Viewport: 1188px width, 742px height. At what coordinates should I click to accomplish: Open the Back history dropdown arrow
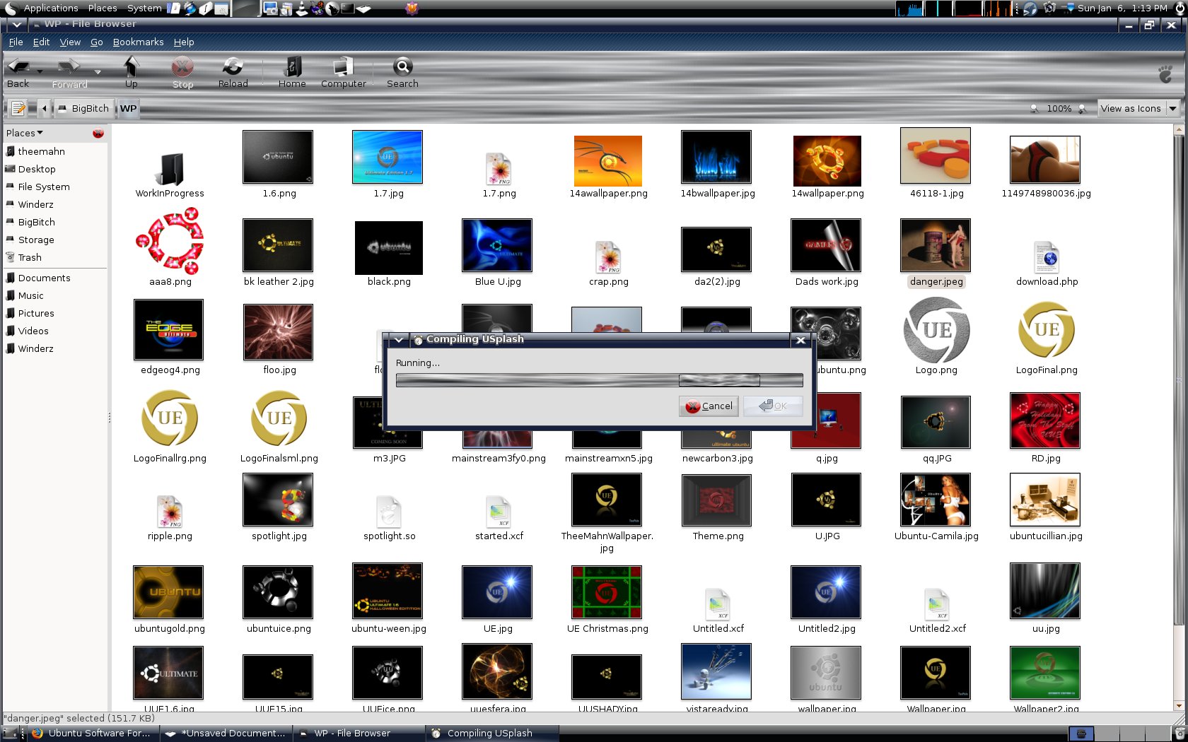coord(40,72)
